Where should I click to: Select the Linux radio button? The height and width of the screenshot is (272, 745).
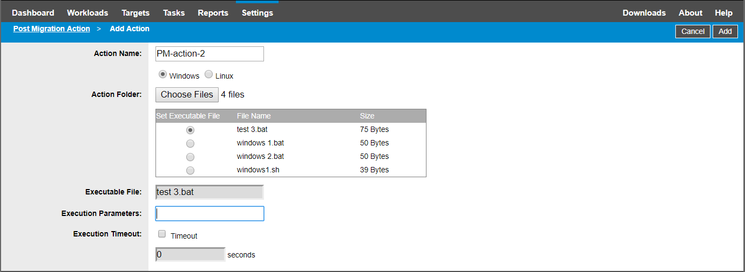[x=209, y=75]
